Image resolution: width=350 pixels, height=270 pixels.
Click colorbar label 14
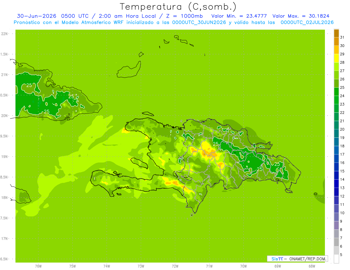[x=342, y=179]
